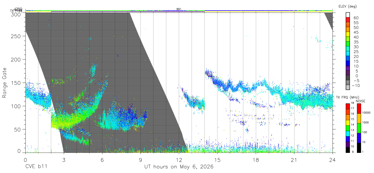Click the 'Range Gate' y-axis label
The height and width of the screenshot is (173, 374).
tap(5, 83)
